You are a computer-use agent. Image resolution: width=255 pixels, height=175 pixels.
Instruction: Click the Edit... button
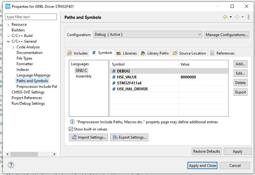(x=240, y=73)
